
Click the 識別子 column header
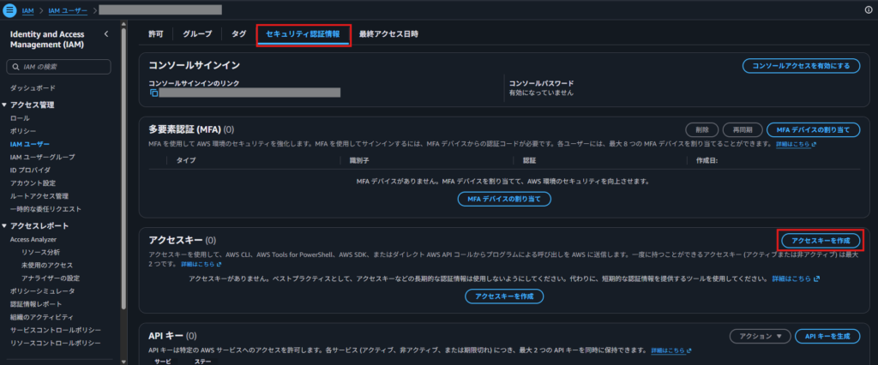(359, 161)
